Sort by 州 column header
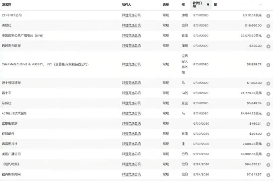The height and width of the screenshot is (181, 273). [183, 5]
